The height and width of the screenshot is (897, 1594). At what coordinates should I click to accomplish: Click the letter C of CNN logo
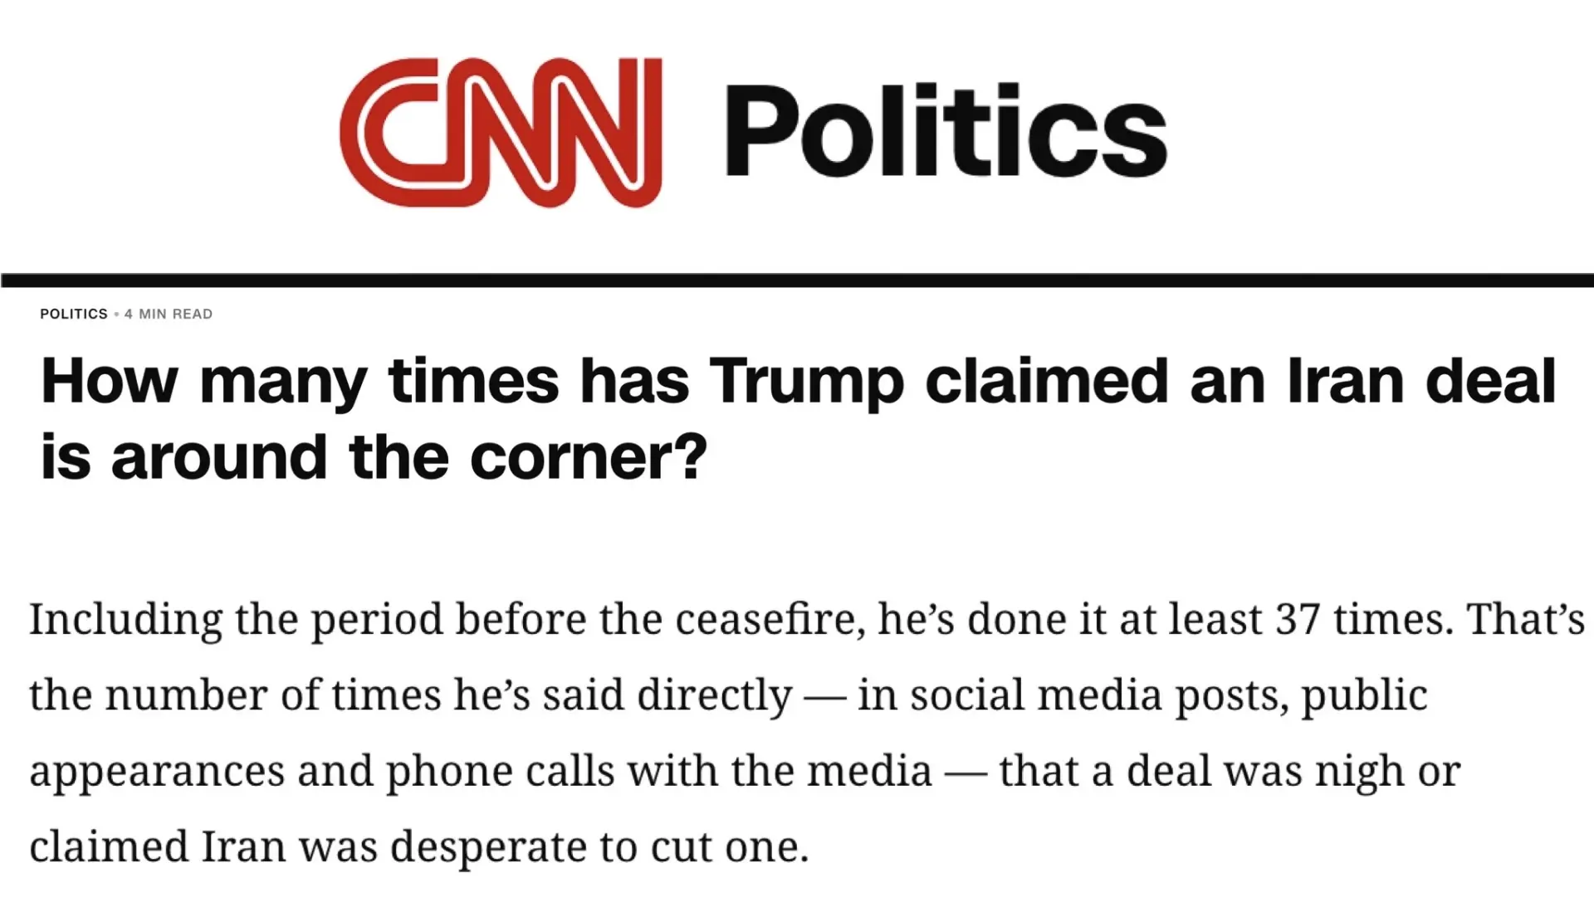click(x=390, y=132)
